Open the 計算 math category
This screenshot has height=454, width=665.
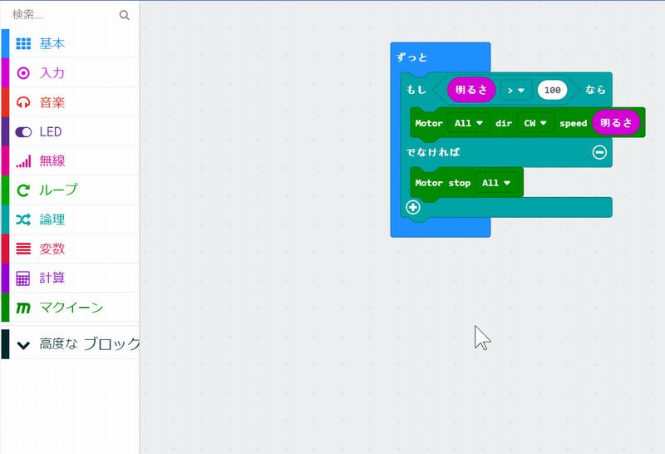coord(52,279)
